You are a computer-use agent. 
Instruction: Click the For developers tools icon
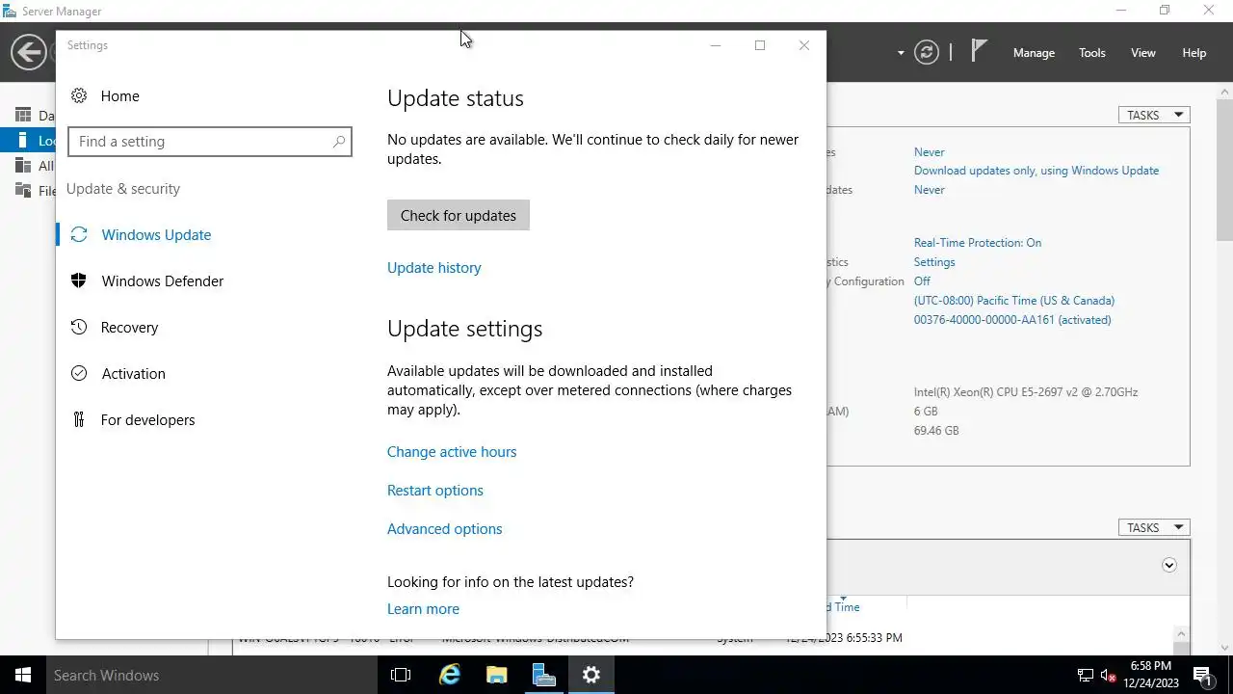[79, 419]
